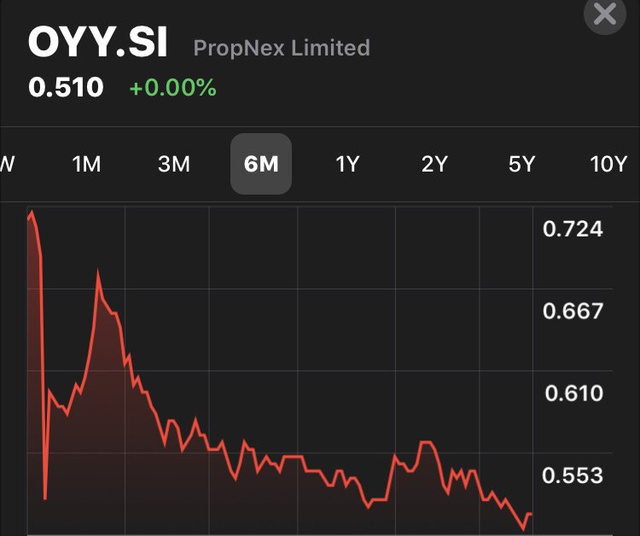This screenshot has width=640, height=536.
Task: Show the 2Y price history
Action: 434,164
